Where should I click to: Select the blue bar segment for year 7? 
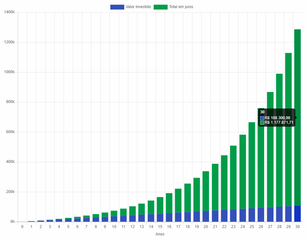coord(87,220)
